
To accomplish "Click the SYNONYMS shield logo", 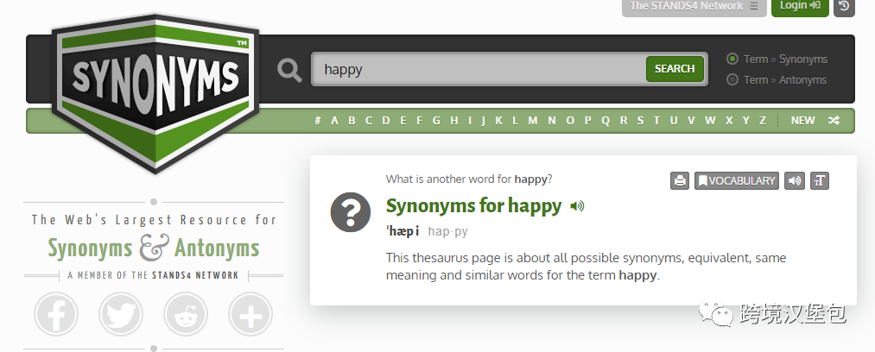I will pos(155,93).
